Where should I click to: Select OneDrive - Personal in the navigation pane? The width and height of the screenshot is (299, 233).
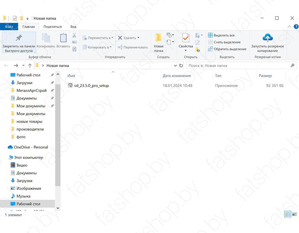pyautogui.click(x=31, y=147)
